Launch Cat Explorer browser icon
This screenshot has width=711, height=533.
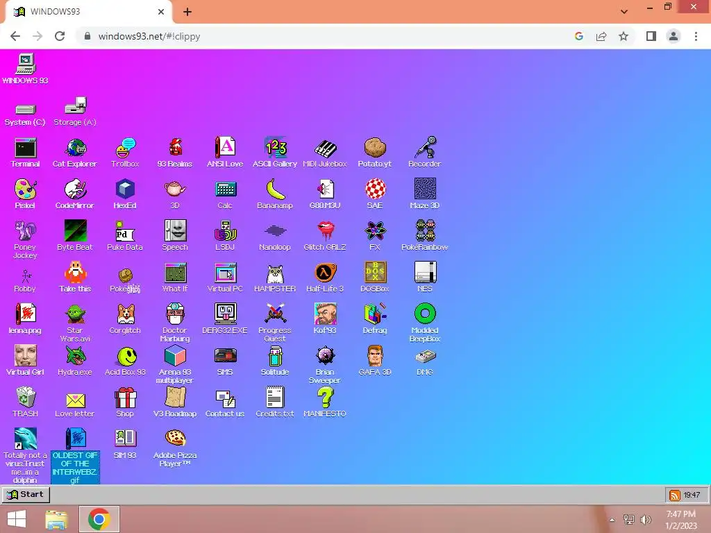pyautogui.click(x=75, y=148)
